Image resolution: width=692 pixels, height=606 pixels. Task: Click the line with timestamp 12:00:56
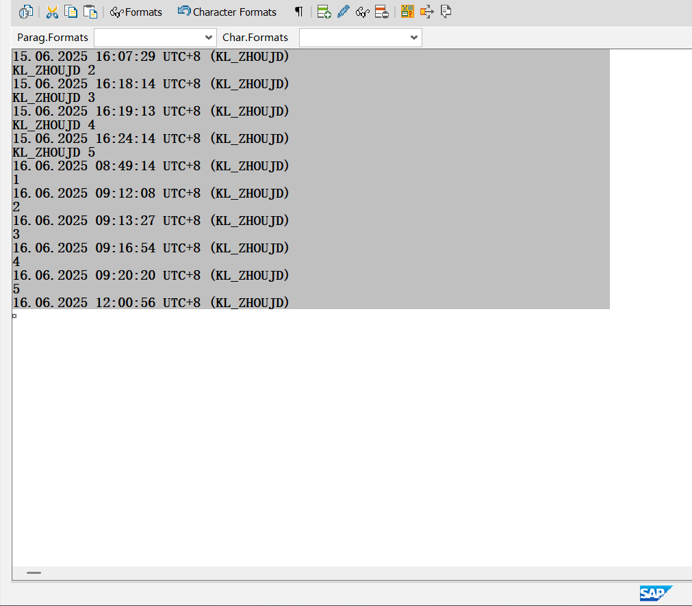(x=151, y=302)
